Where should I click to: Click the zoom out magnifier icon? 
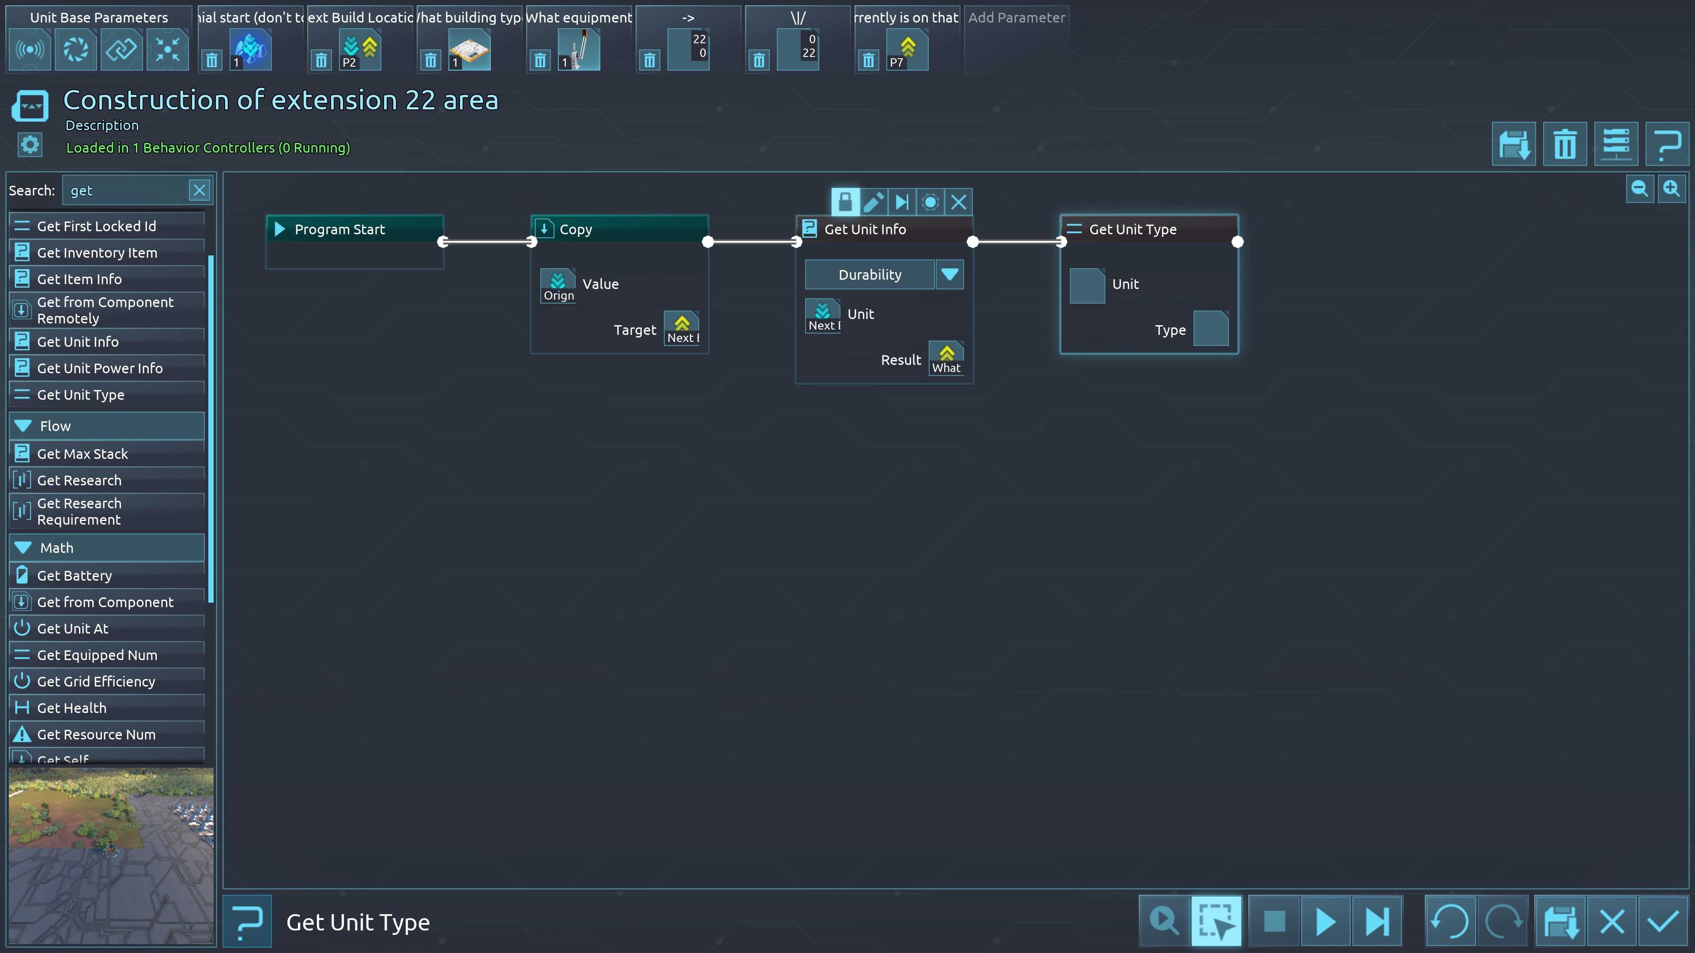tap(1639, 189)
